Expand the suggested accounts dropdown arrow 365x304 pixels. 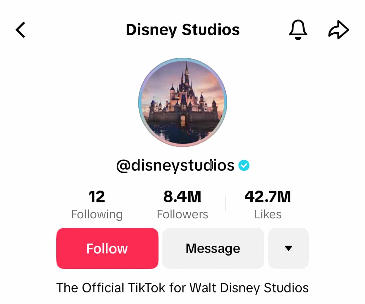coord(288,248)
